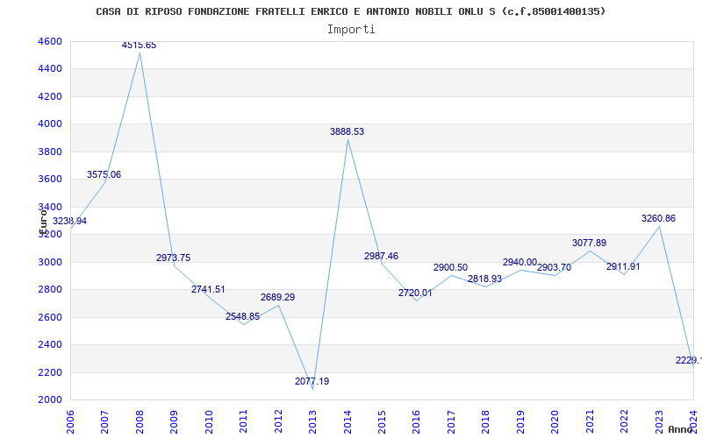Click the 2022 x-axis year label
The height and width of the screenshot is (438, 702).
[x=624, y=422]
